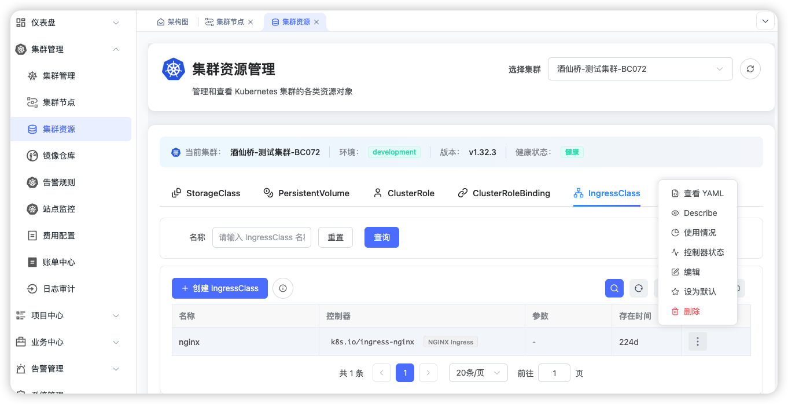Image resolution: width=788 pixels, height=404 pixels.
Task: Close the 集群节点 tab
Action: tap(251, 22)
